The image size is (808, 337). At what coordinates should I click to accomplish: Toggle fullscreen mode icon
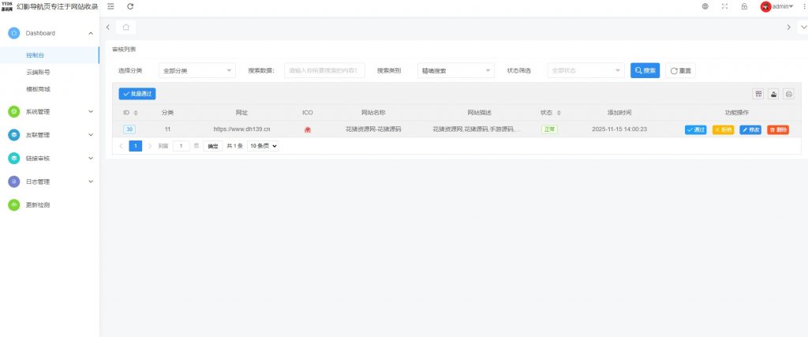[x=724, y=6]
